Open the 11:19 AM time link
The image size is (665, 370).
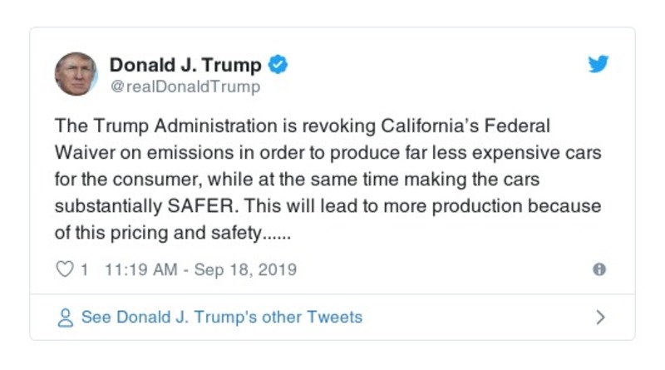(x=140, y=270)
